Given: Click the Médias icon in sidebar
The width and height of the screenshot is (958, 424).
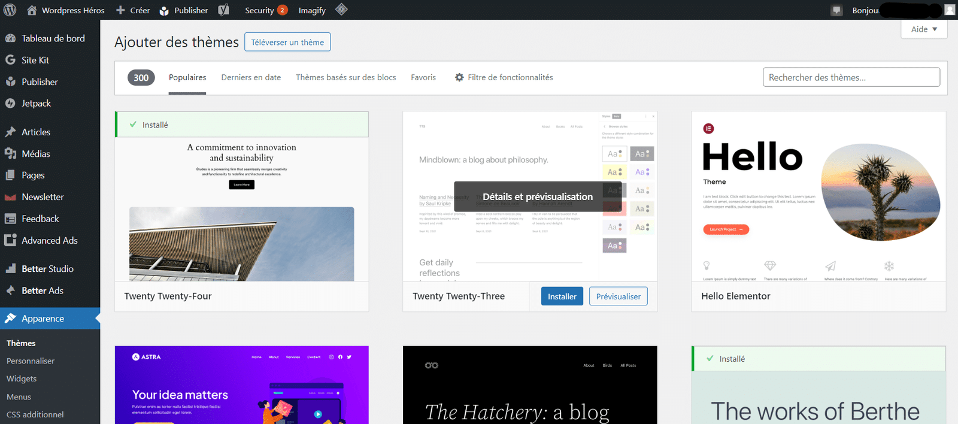Looking at the screenshot, I should (10, 154).
